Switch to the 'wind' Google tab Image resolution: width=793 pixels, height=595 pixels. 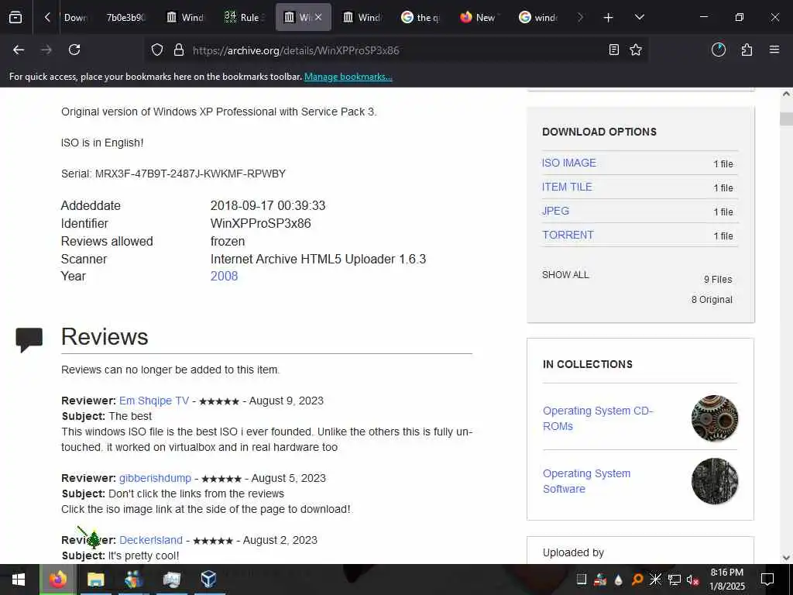539,17
